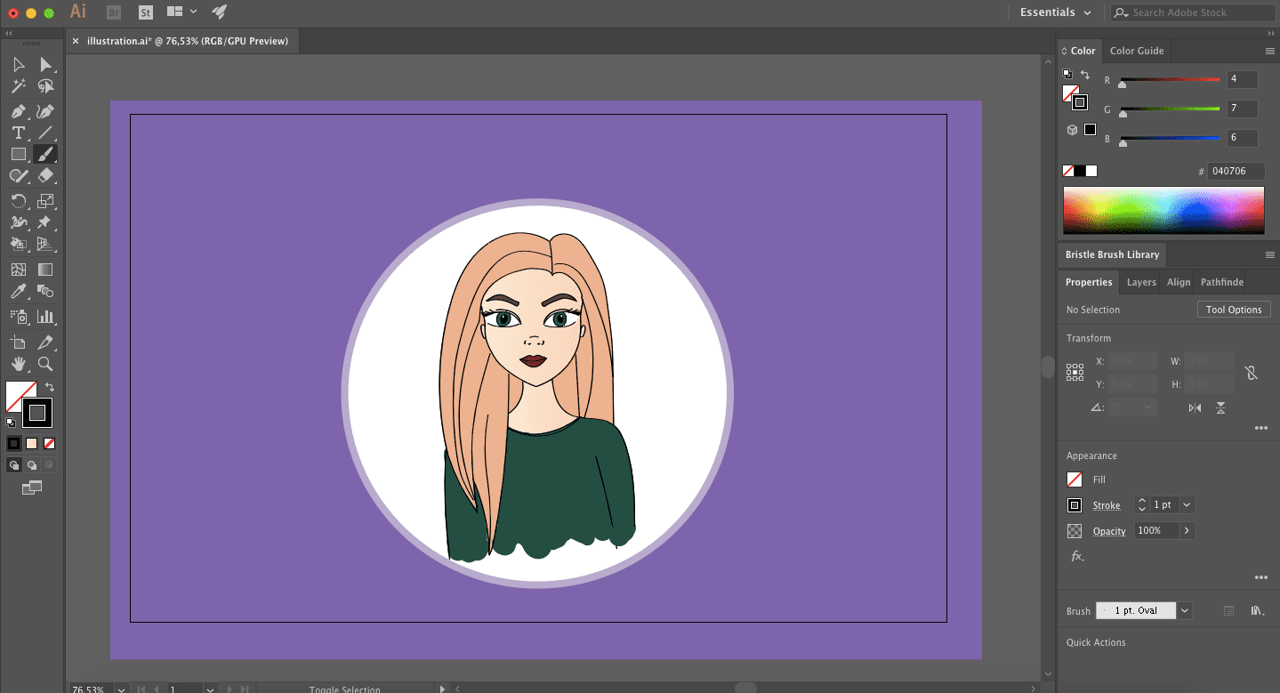Screen dimensions: 1280x693
Task: Select the Pen tool
Action: click(19, 112)
